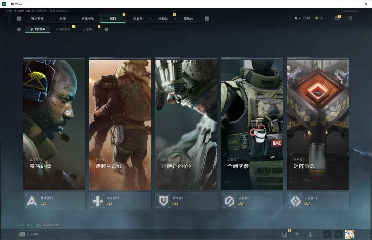The width and height of the screenshot is (372, 240).
Task: Select the 医疗部门 LV.1 department badge
Action: point(120,201)
